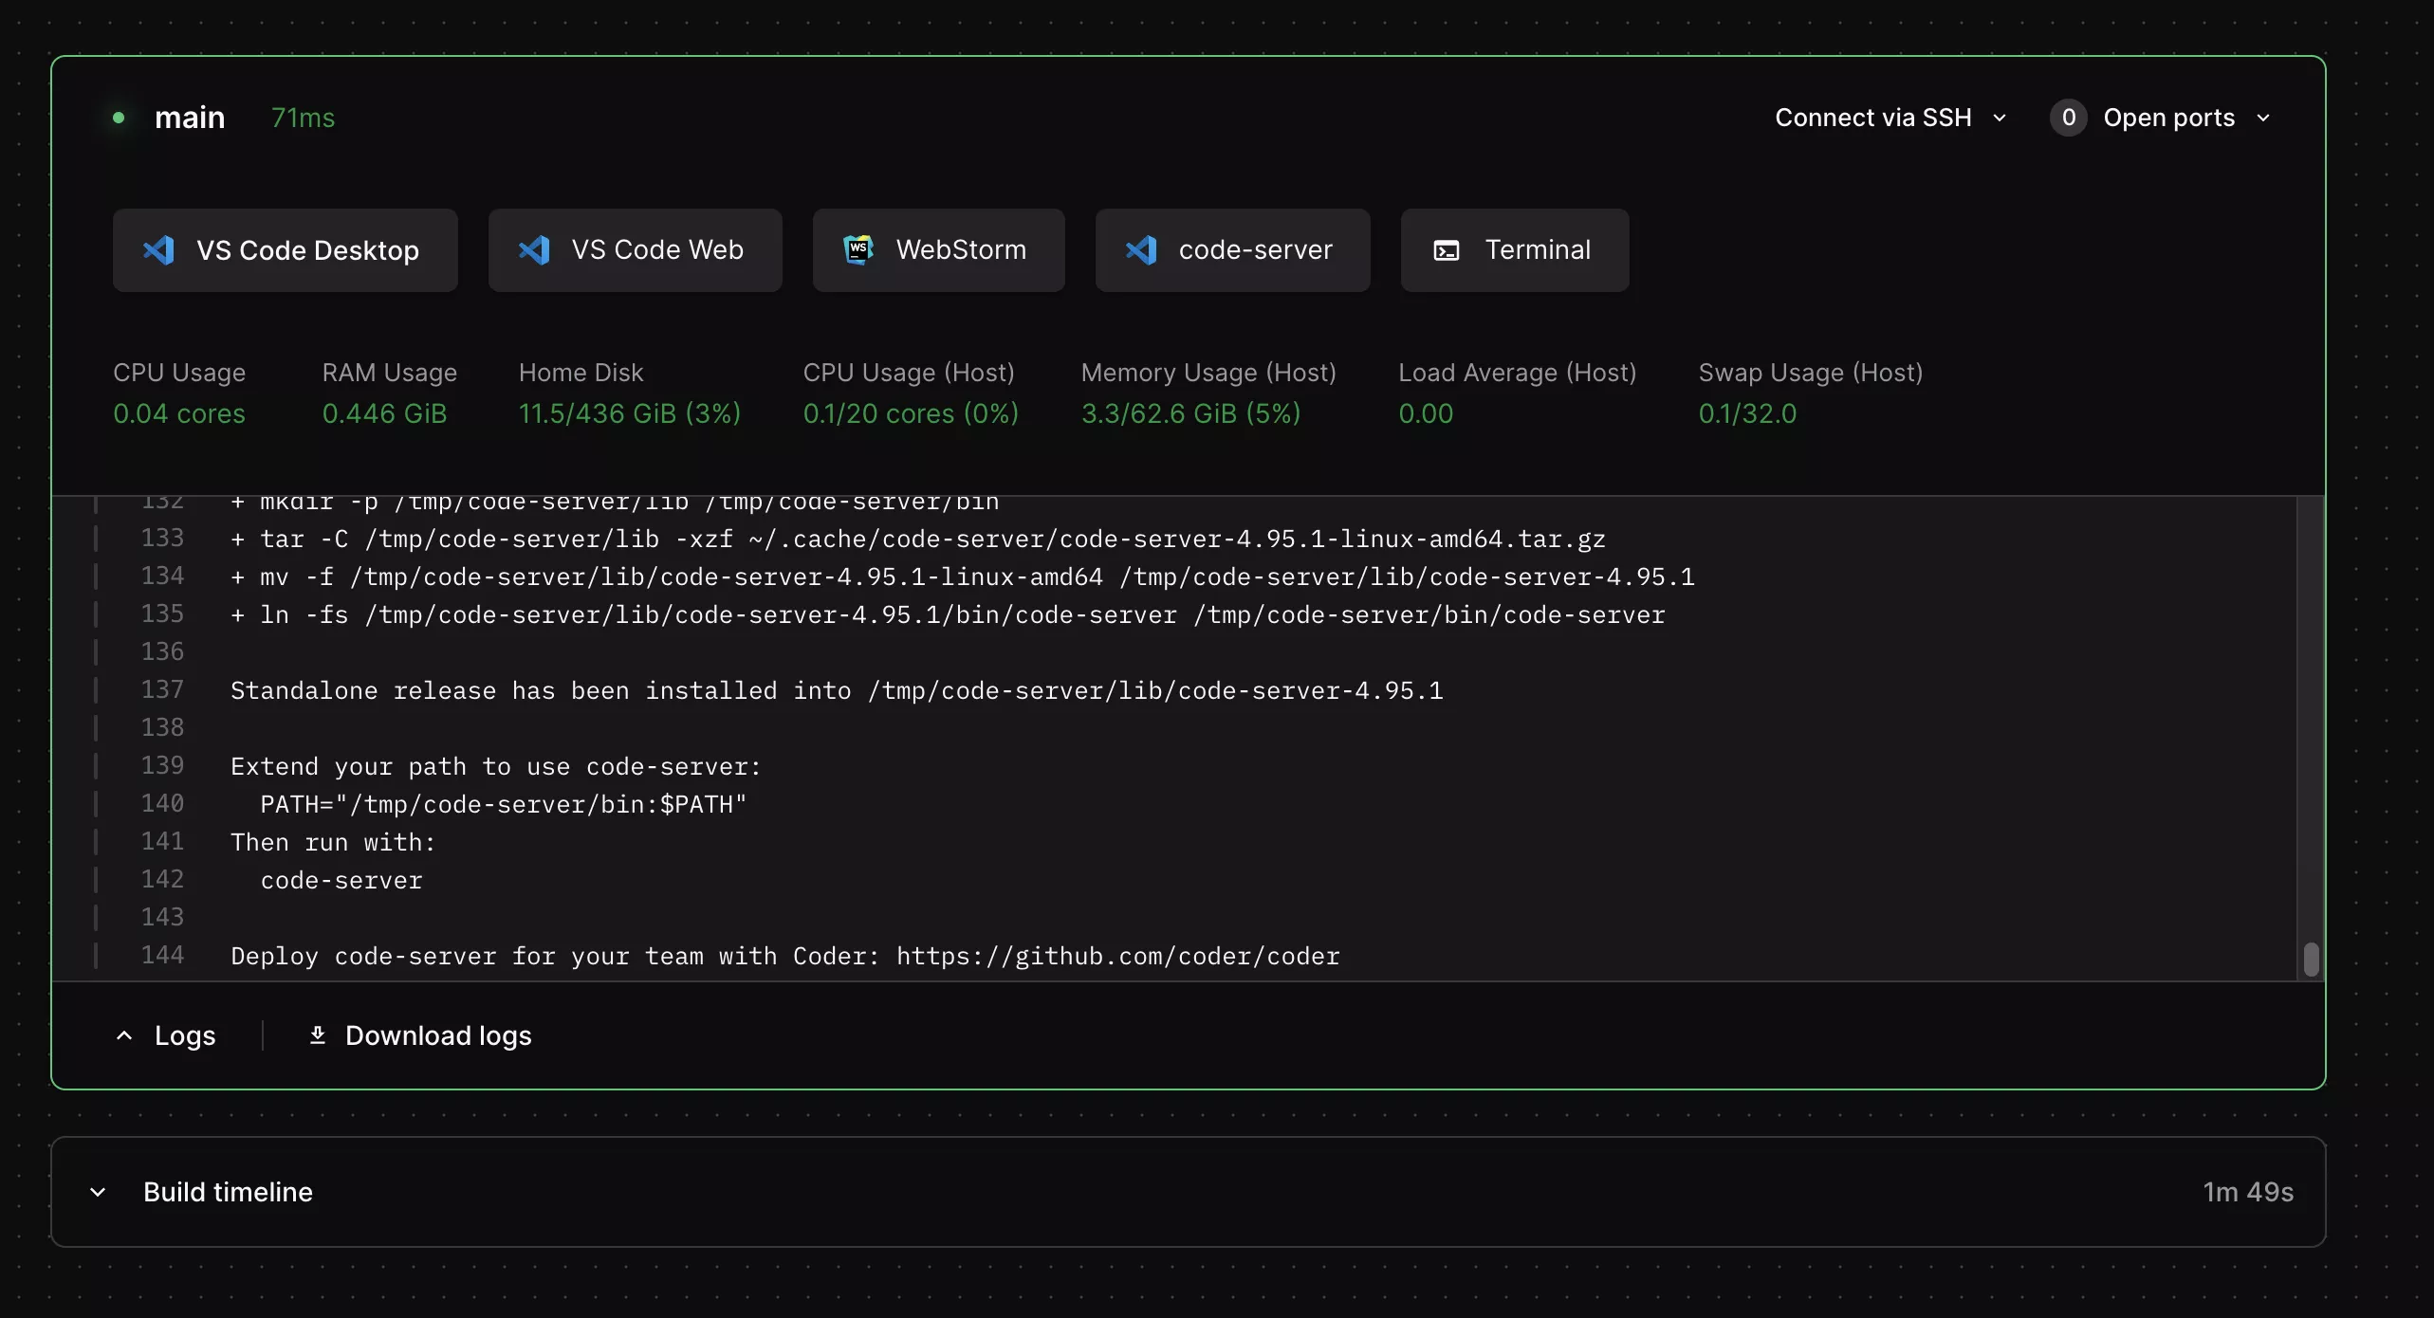Open VS Code Desktop app button
Viewport: 2434px width, 1318px height.
[x=285, y=250]
